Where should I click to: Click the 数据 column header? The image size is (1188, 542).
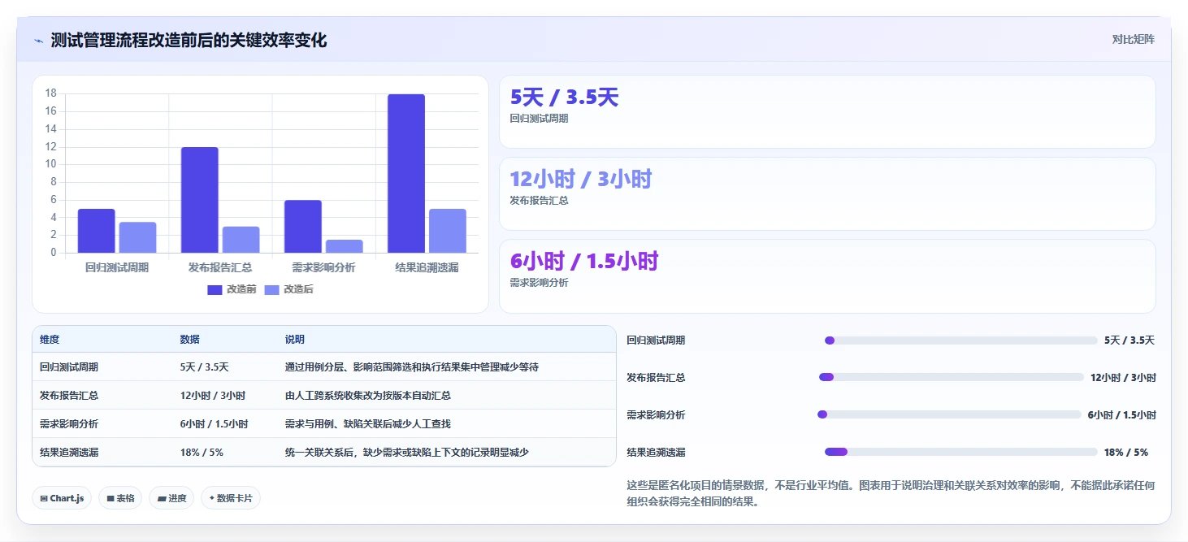(190, 340)
